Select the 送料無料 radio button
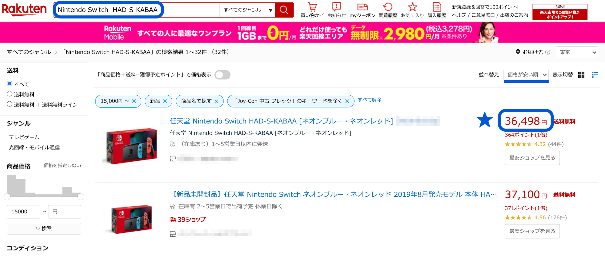Screen dimensions: 605x256 tap(10, 94)
